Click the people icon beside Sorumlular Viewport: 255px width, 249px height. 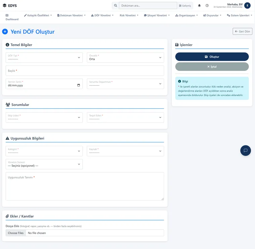coord(8,105)
